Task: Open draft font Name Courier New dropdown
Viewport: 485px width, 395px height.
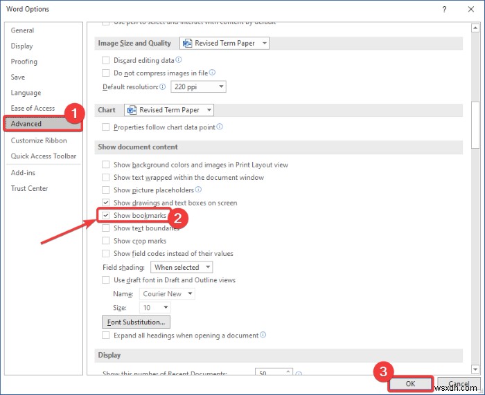Action: pos(167,294)
